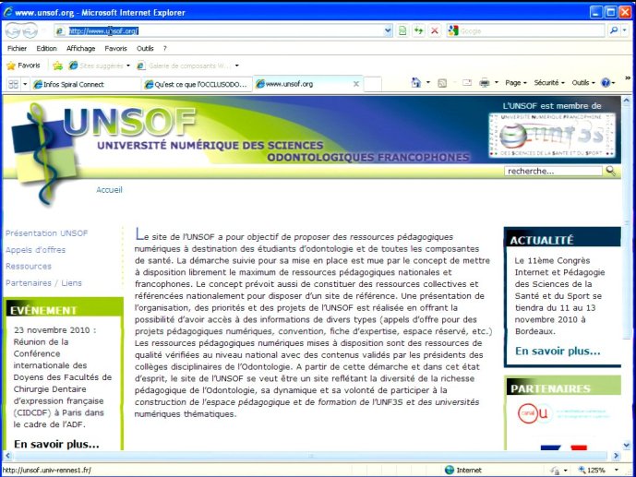Open the Fichier menu
Screen dimensions: 636x477
17,48
